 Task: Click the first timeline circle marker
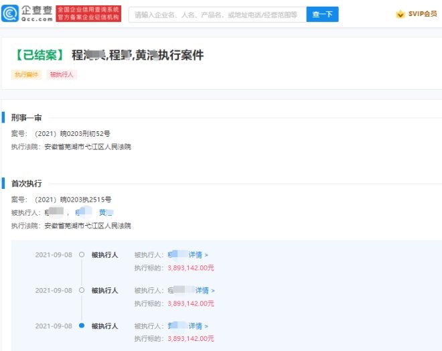click(x=82, y=255)
